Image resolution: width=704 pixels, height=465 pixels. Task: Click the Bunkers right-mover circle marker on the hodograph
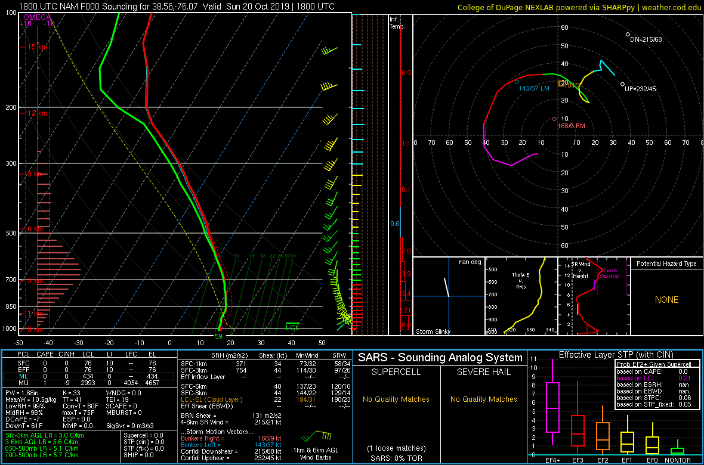554,119
